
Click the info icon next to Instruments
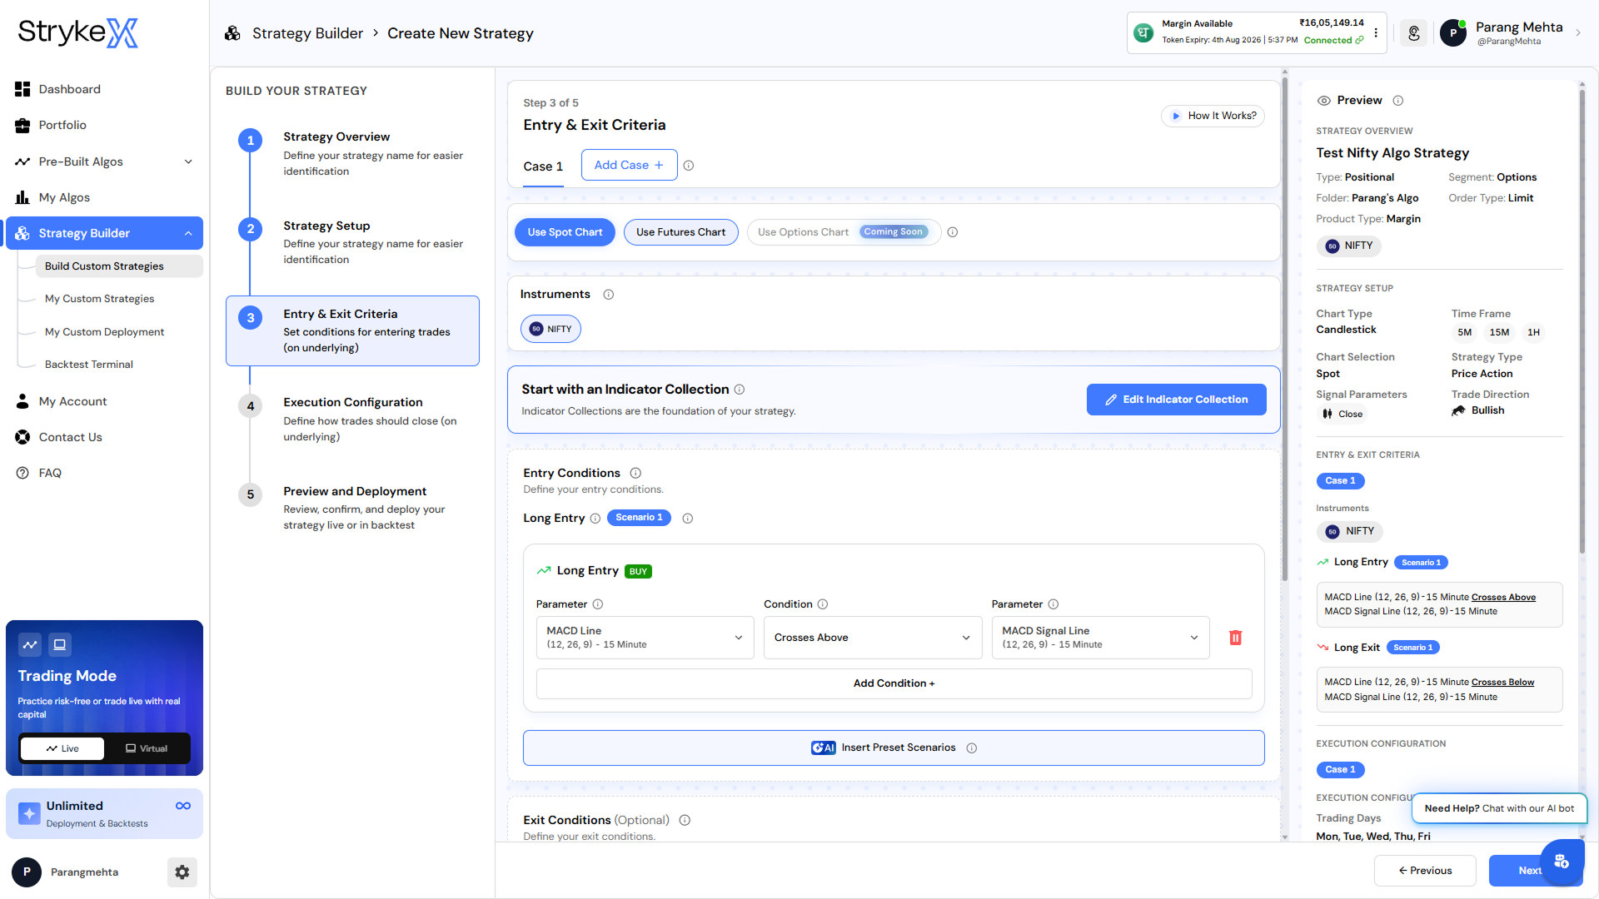(609, 295)
